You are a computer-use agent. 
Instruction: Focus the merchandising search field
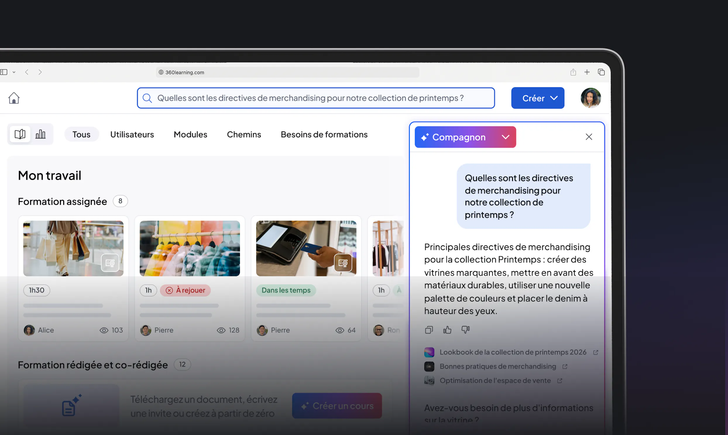[316, 98]
